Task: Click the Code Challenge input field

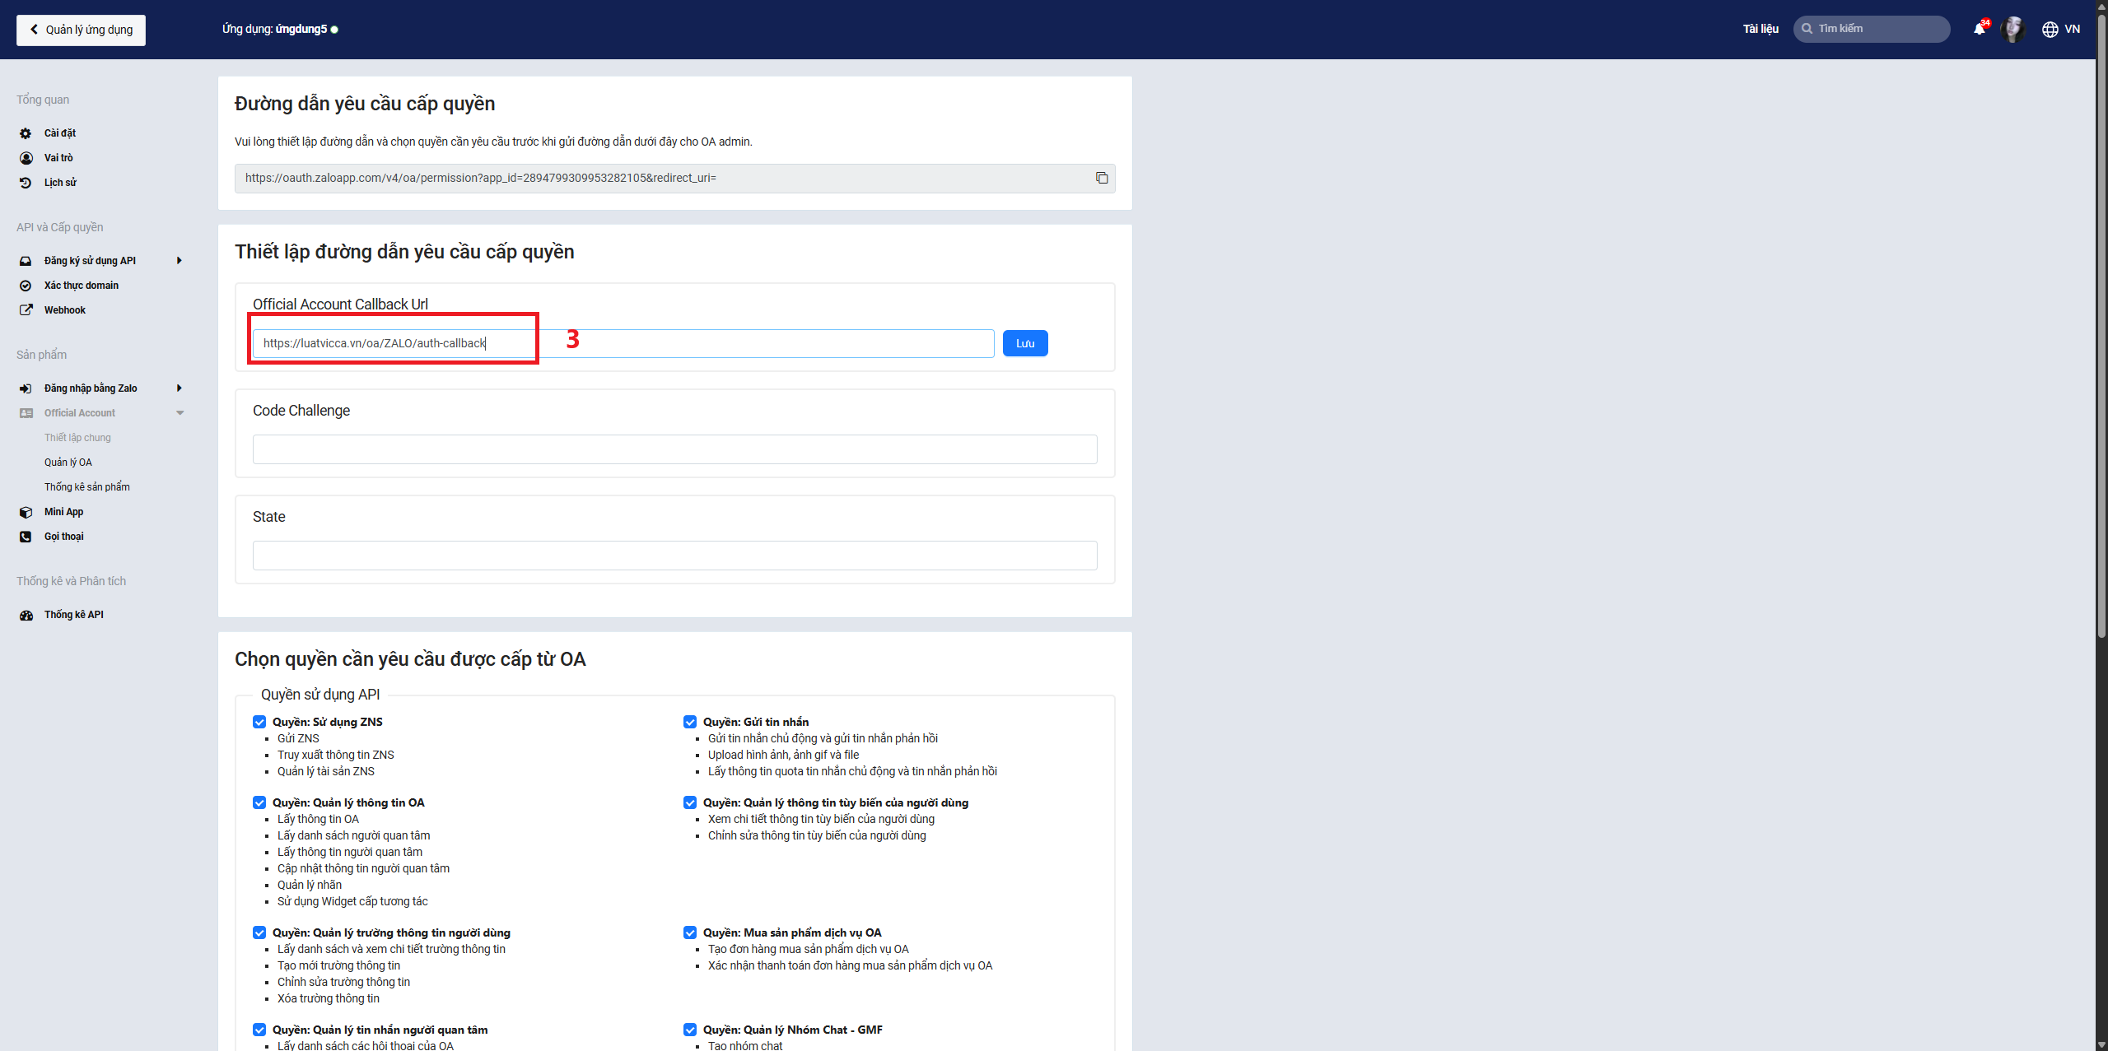Action: [674, 449]
